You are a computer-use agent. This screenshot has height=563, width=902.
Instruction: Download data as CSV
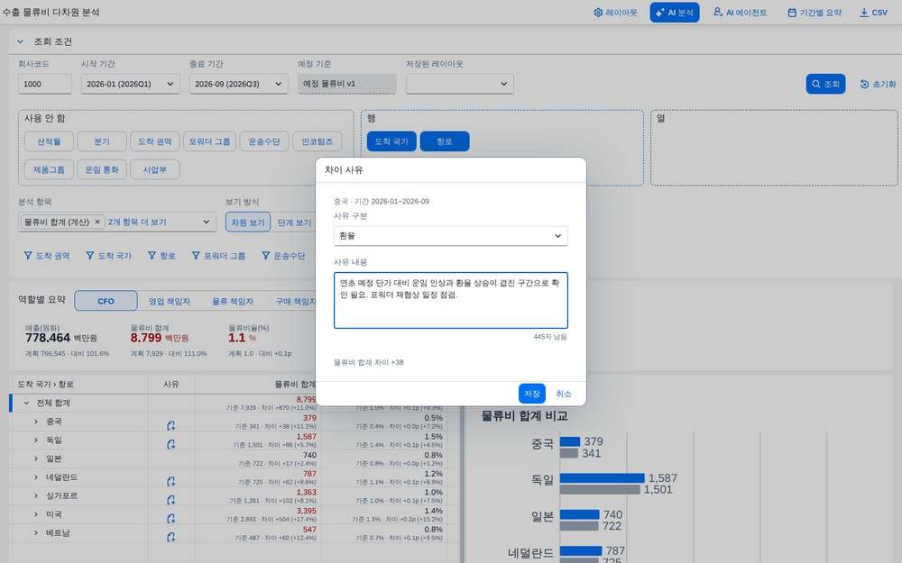[x=873, y=12]
